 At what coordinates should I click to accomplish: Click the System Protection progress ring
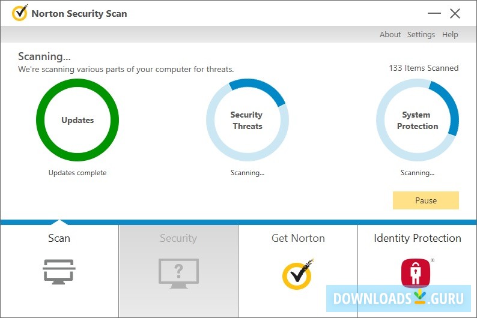(417, 120)
